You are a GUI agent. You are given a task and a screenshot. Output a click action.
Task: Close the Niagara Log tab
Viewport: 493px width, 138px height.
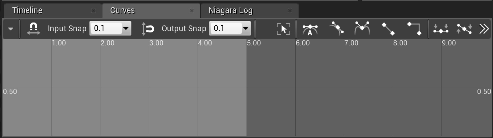[x=290, y=11]
